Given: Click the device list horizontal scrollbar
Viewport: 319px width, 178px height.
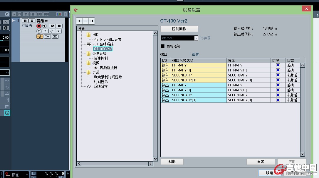Looking at the screenshot, I should (115, 164).
